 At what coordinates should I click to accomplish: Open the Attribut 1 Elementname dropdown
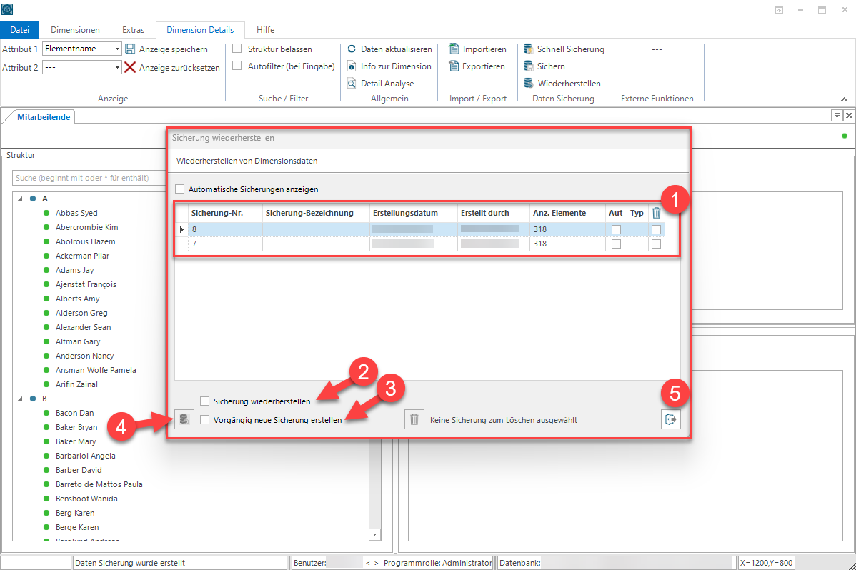coord(117,49)
